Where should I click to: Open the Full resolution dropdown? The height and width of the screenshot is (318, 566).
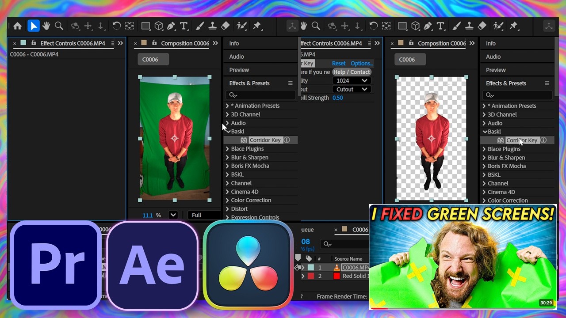point(204,215)
